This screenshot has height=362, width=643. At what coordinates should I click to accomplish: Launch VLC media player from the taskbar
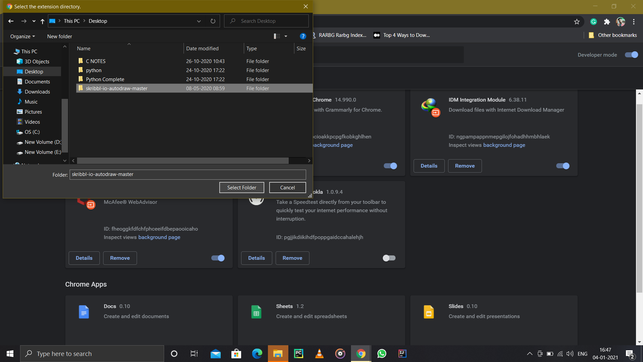tap(319, 354)
